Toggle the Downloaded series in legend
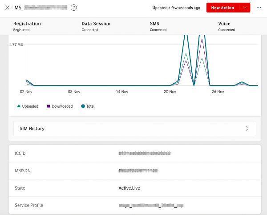Screen dimensions: 267x215 [x=59, y=106]
